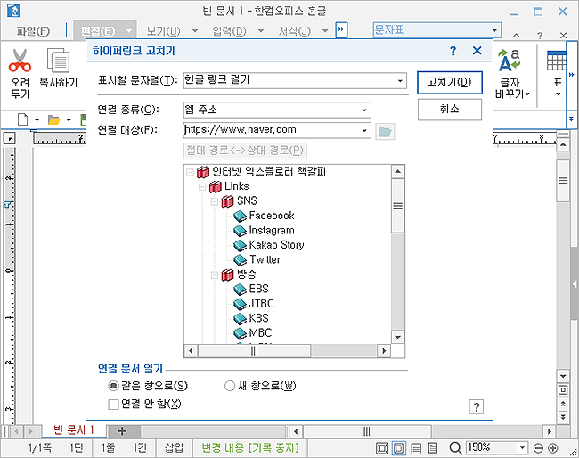Click the tree view vertical scrollbar thumb
The height and width of the screenshot is (458, 579).
click(397, 206)
